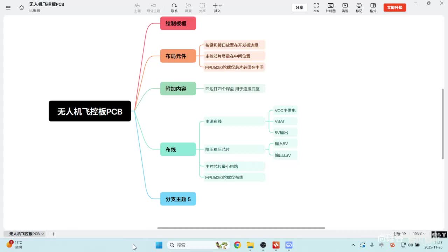448x252 pixels.
Task: Click the upgrade now (立即升级) button
Action: click(x=394, y=7)
